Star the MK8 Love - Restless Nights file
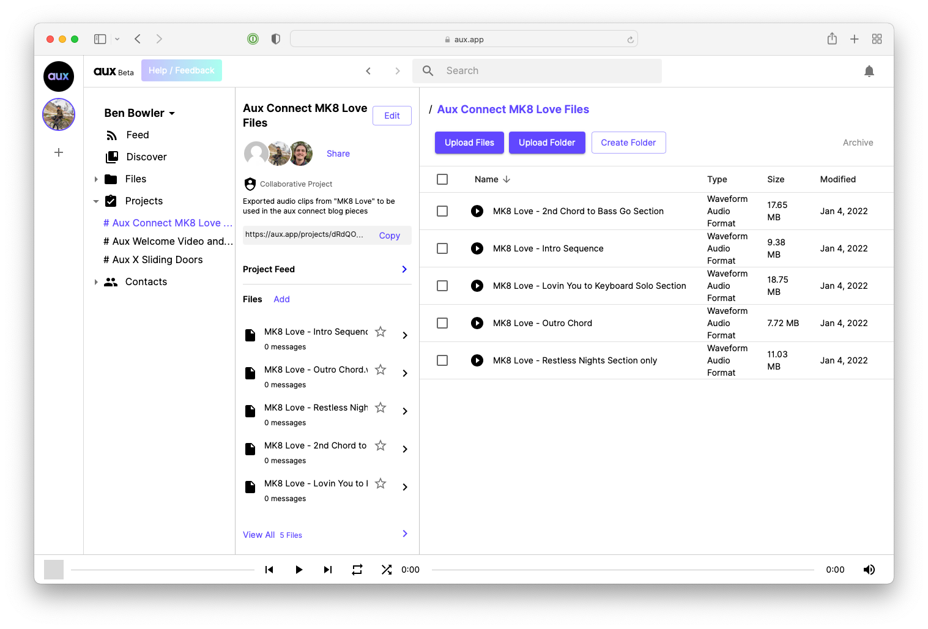The width and height of the screenshot is (928, 629). [x=380, y=408]
